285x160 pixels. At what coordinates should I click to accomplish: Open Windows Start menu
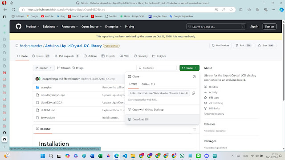43,156
